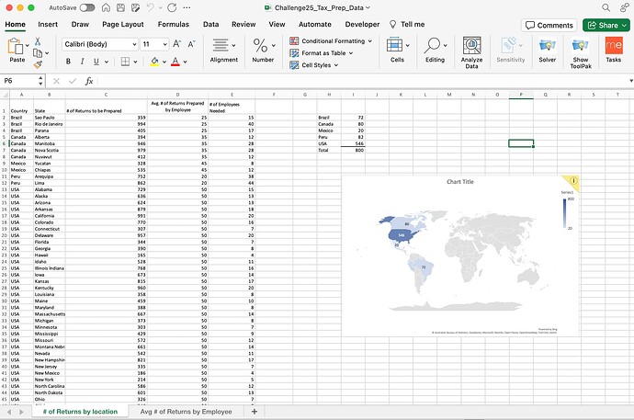Click the Name Box showing P6
Viewport: 634px width, 420px height.
point(20,81)
